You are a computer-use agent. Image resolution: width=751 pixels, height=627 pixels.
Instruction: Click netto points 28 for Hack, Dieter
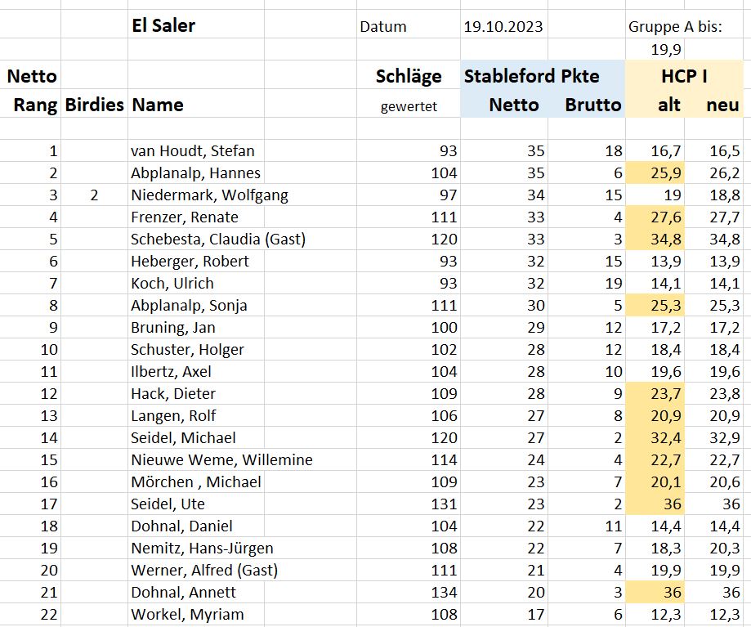coord(504,393)
